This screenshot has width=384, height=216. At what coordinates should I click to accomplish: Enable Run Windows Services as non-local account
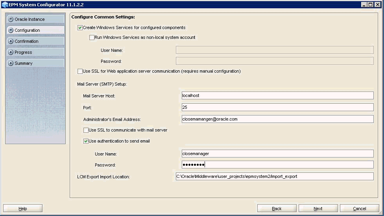[92, 38]
